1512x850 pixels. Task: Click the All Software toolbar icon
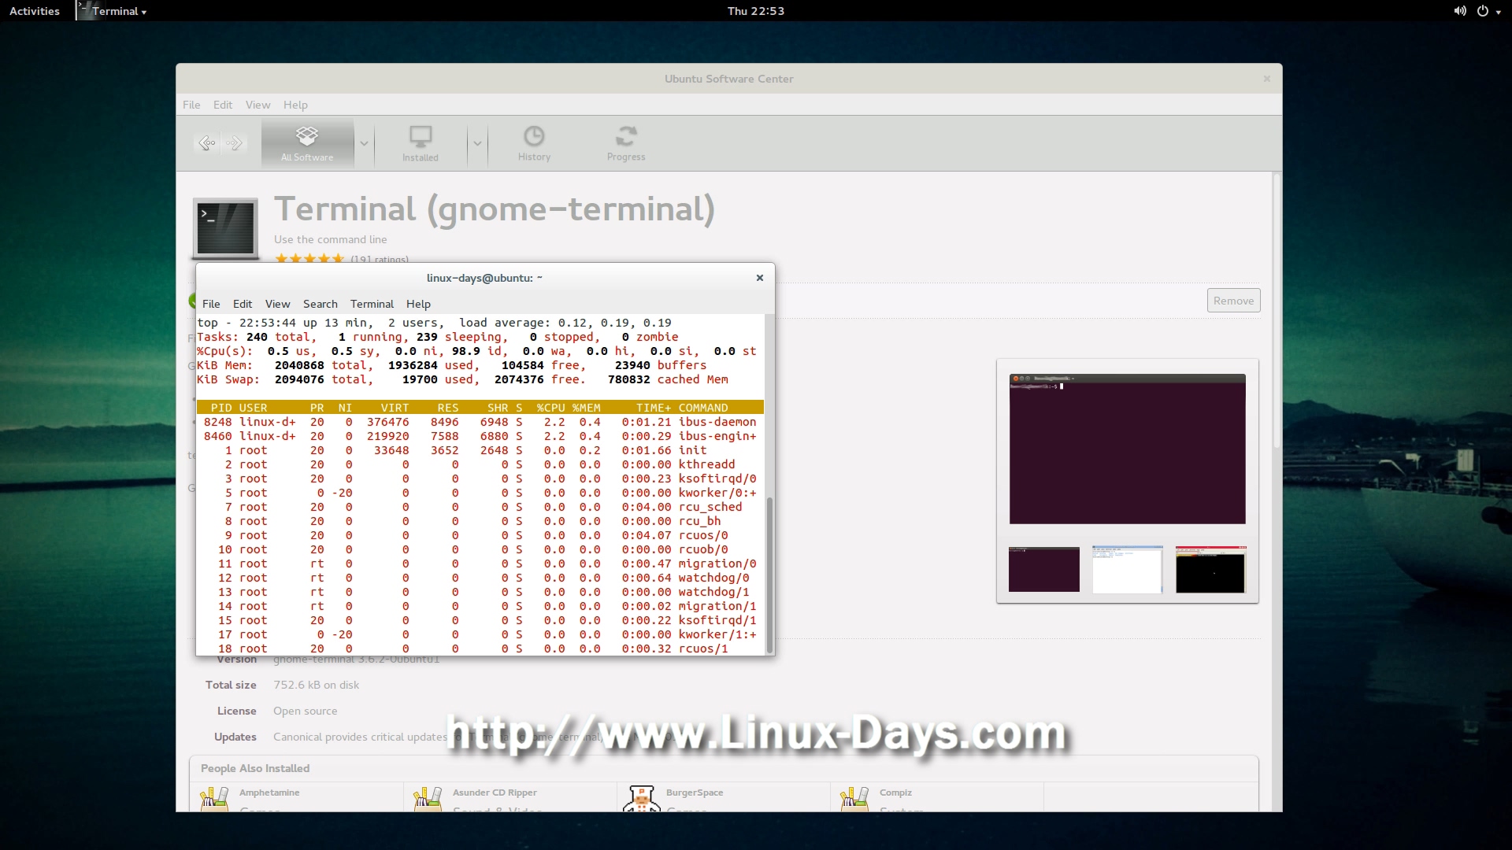[x=307, y=142]
